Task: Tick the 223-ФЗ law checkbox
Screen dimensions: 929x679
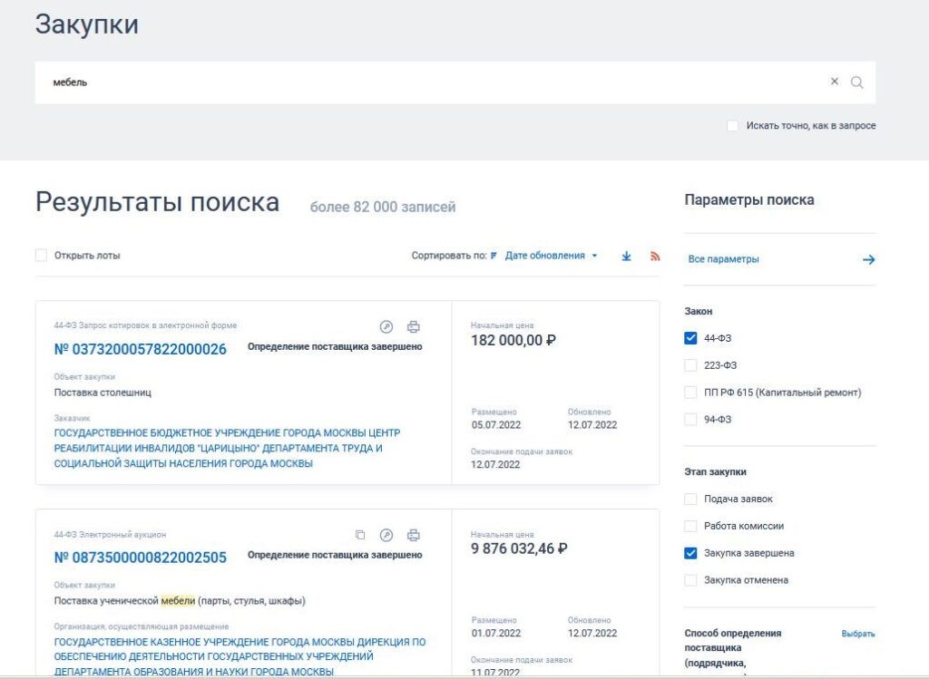Action: pos(690,365)
